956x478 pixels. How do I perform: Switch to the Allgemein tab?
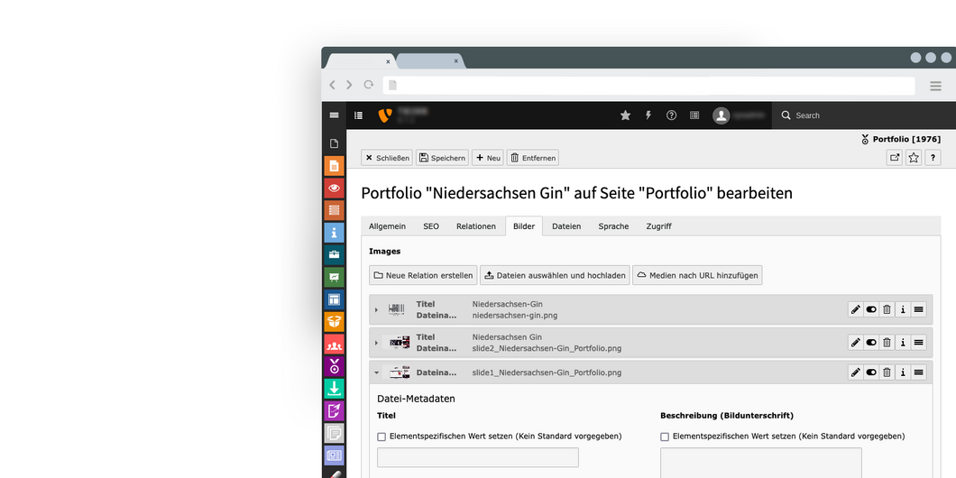tap(387, 226)
